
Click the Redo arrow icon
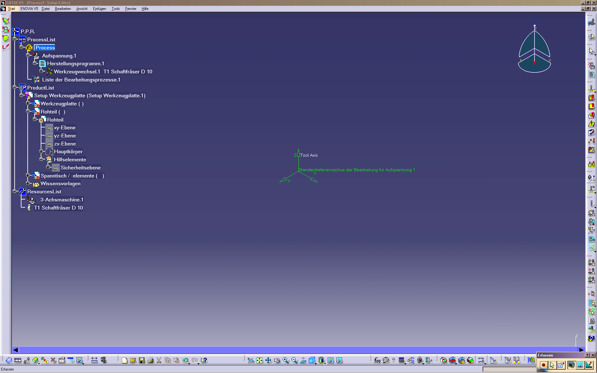pos(195,360)
